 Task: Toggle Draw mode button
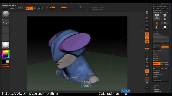pyautogui.click(x=31, y=8)
